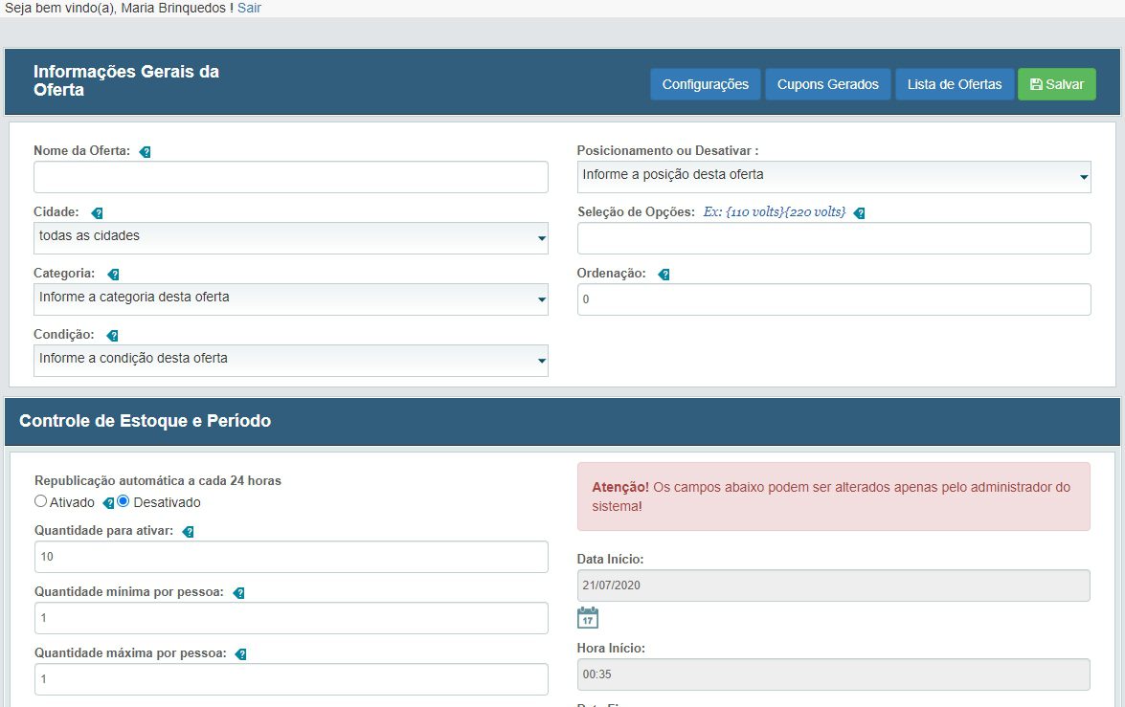The height and width of the screenshot is (707, 1125).
Task: Open help tooltip beside Cidade label
Action: (x=97, y=213)
